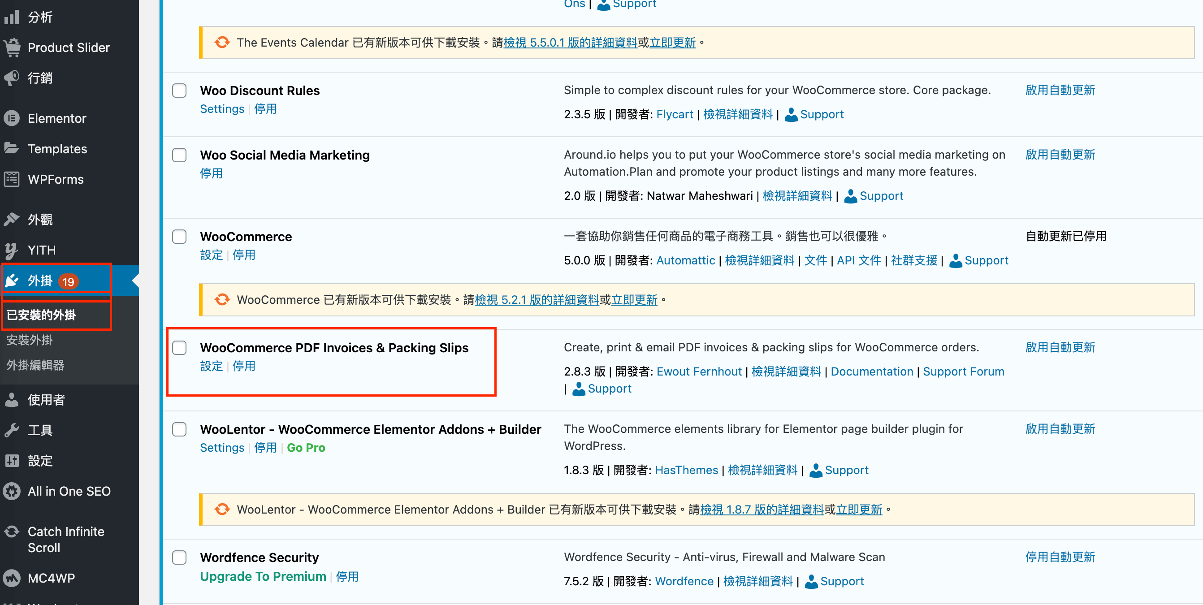The width and height of the screenshot is (1203, 605).
Task: Click the Elementor icon in sidebar
Action: [13, 118]
